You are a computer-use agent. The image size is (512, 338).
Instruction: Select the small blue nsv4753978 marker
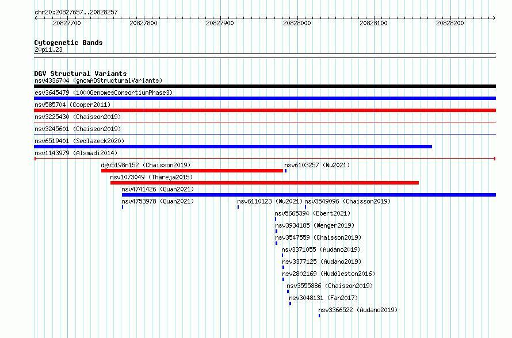point(123,207)
